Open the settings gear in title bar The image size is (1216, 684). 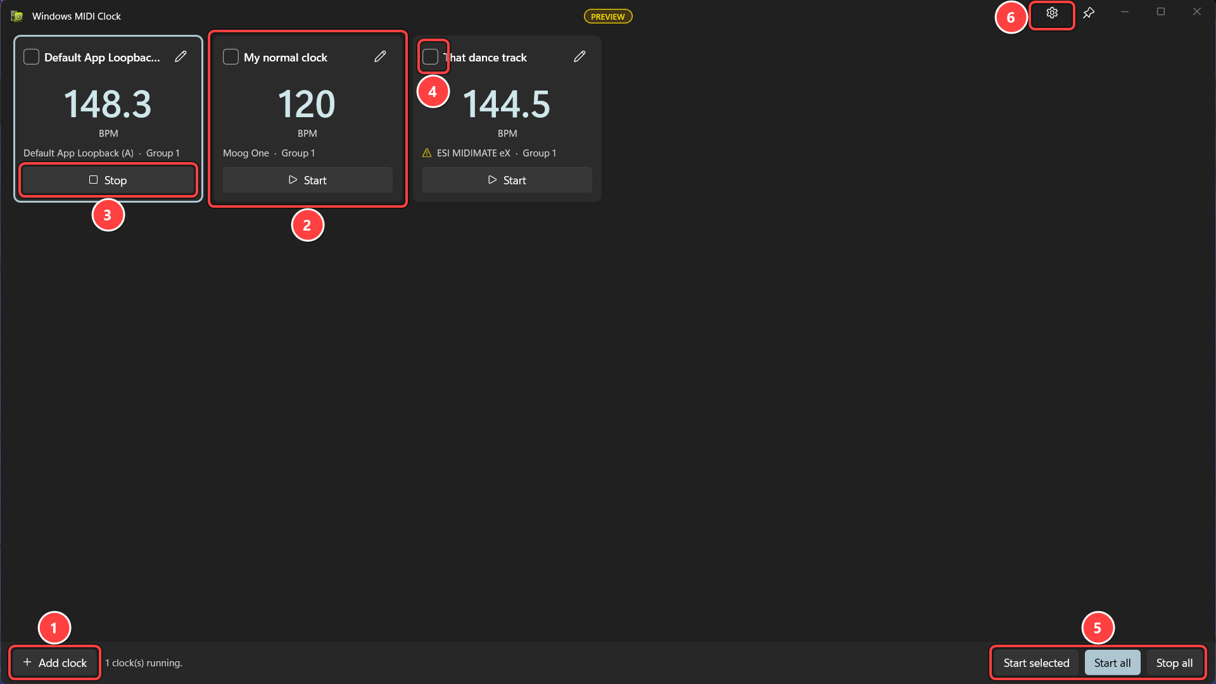[1052, 13]
